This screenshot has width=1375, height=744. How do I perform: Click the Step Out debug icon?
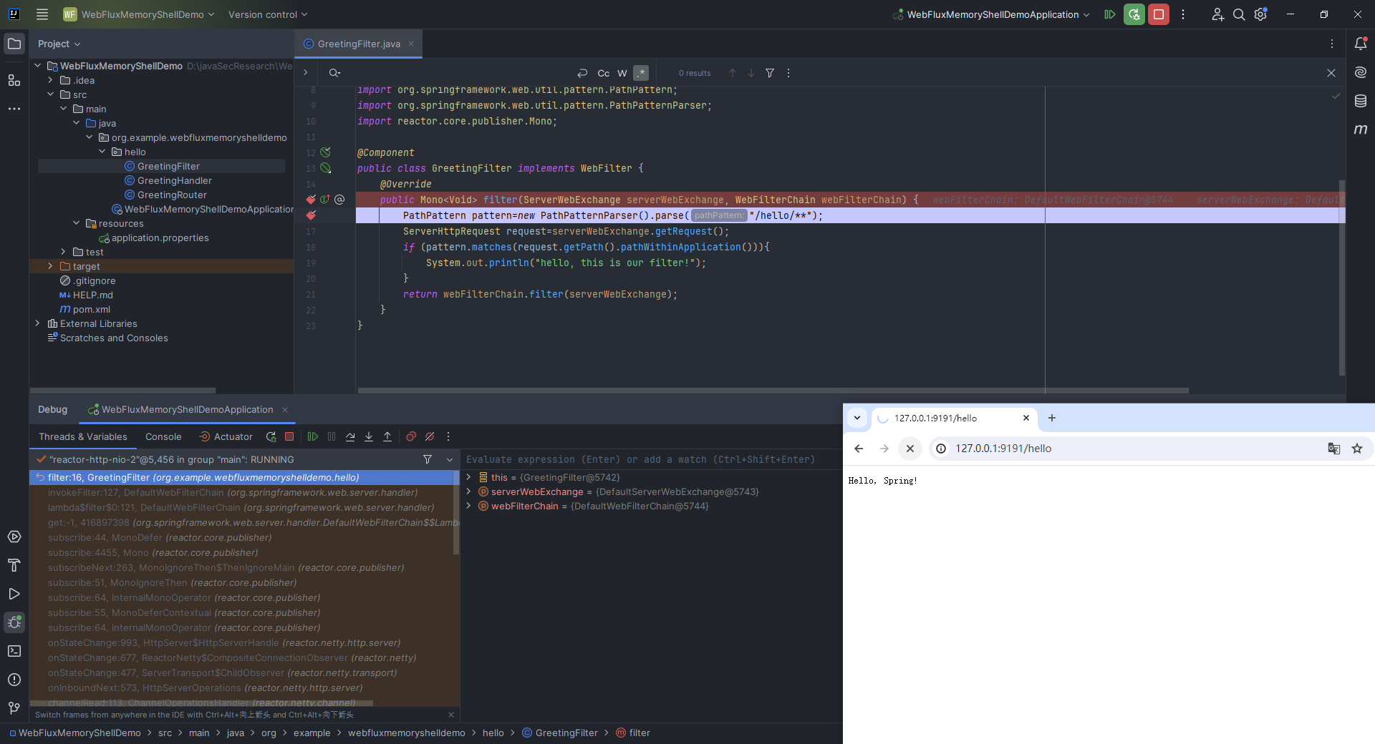(387, 436)
